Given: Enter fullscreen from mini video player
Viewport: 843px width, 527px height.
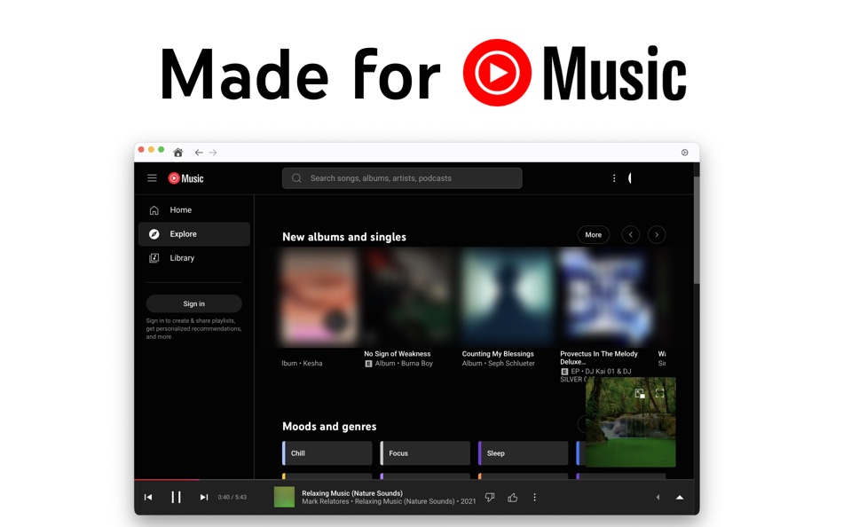Looking at the screenshot, I should click(x=659, y=394).
